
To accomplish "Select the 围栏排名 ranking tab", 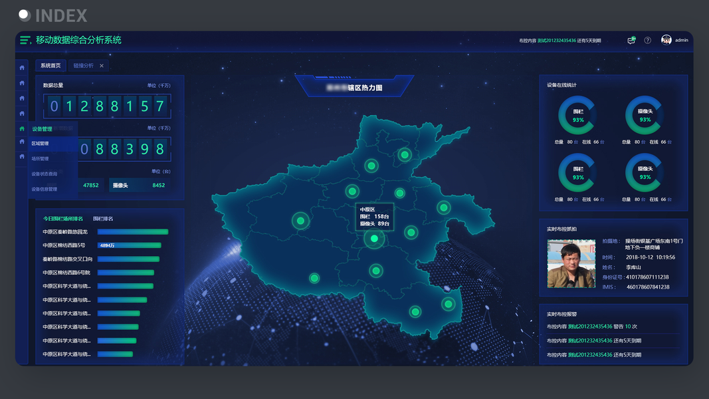I will (x=103, y=219).
